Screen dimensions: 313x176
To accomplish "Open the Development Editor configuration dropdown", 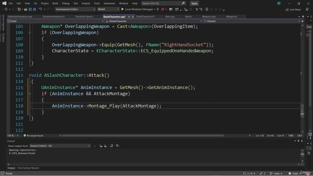I will (x=75, y=9).
